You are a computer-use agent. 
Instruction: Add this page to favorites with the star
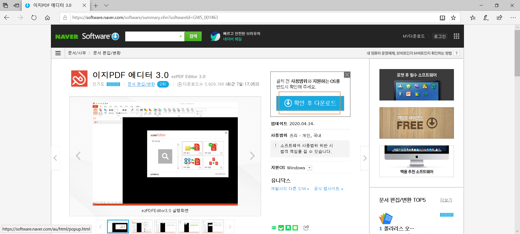pyautogui.click(x=453, y=18)
